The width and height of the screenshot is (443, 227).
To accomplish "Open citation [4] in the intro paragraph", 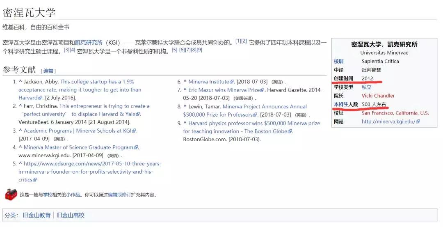I will tap(72, 50).
